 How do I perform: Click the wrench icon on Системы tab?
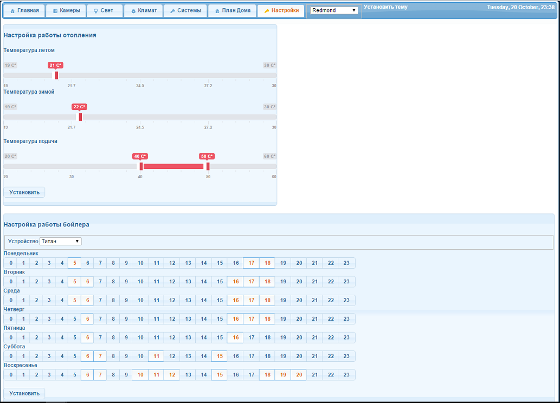point(172,11)
